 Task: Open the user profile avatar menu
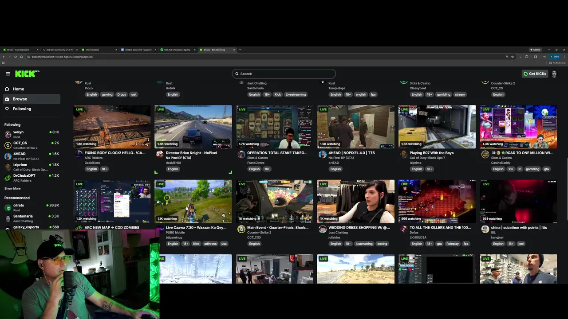[554, 74]
